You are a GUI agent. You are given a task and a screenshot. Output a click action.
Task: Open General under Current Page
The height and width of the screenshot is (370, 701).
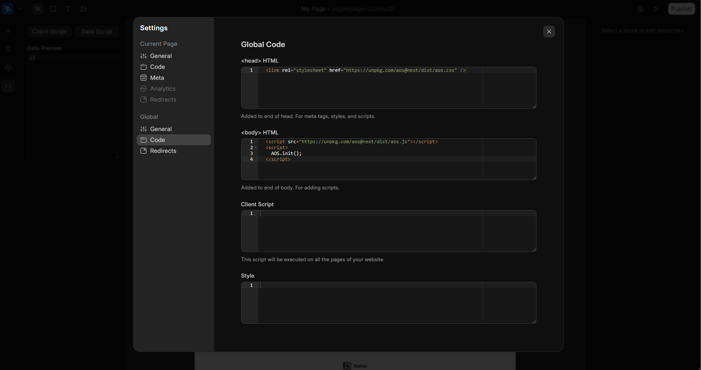[x=173, y=56]
